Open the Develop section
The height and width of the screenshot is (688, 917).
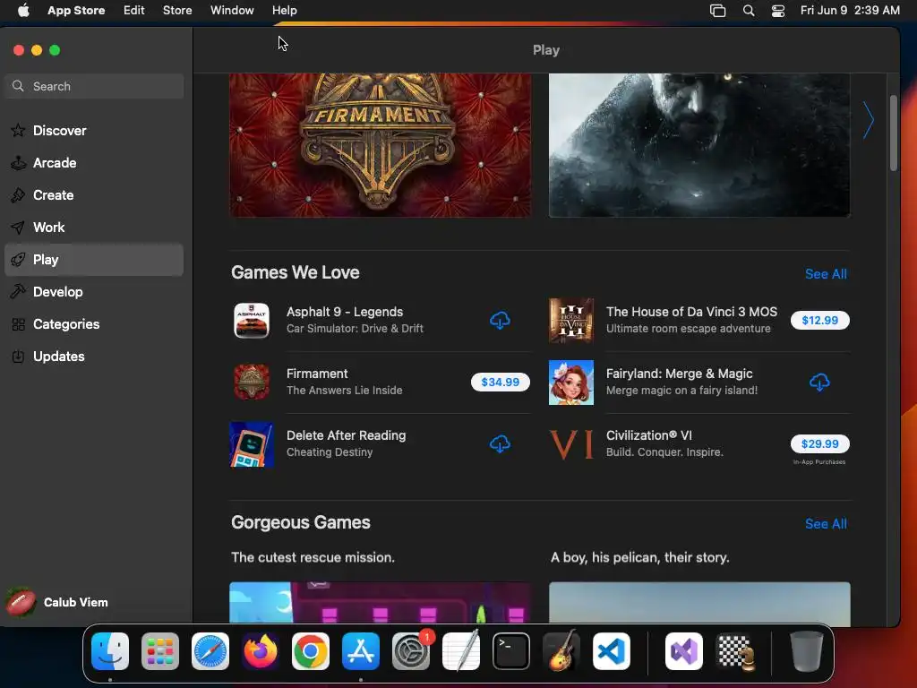(93, 291)
